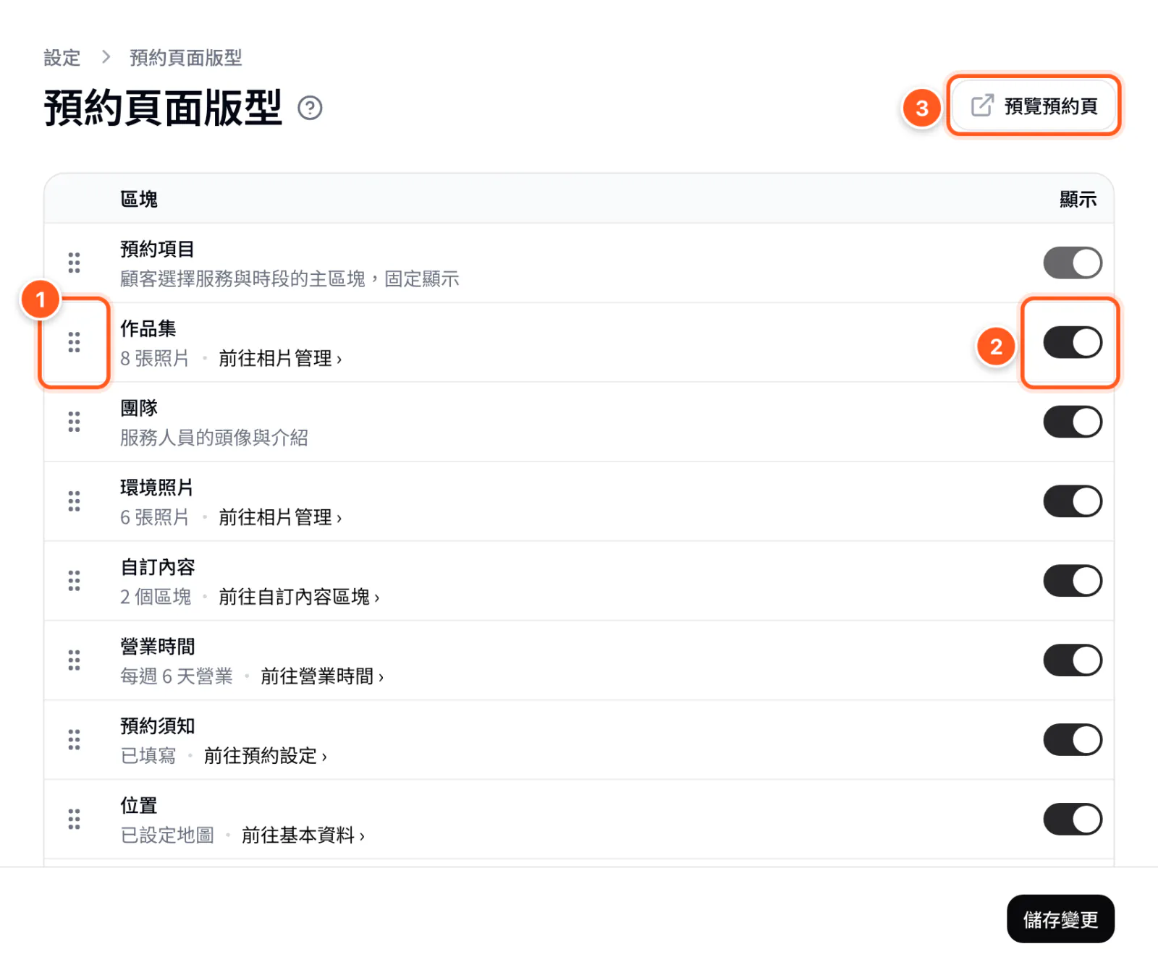Open 前往相片管理 link under 作品集
The image size is (1158, 970).
[x=280, y=358]
